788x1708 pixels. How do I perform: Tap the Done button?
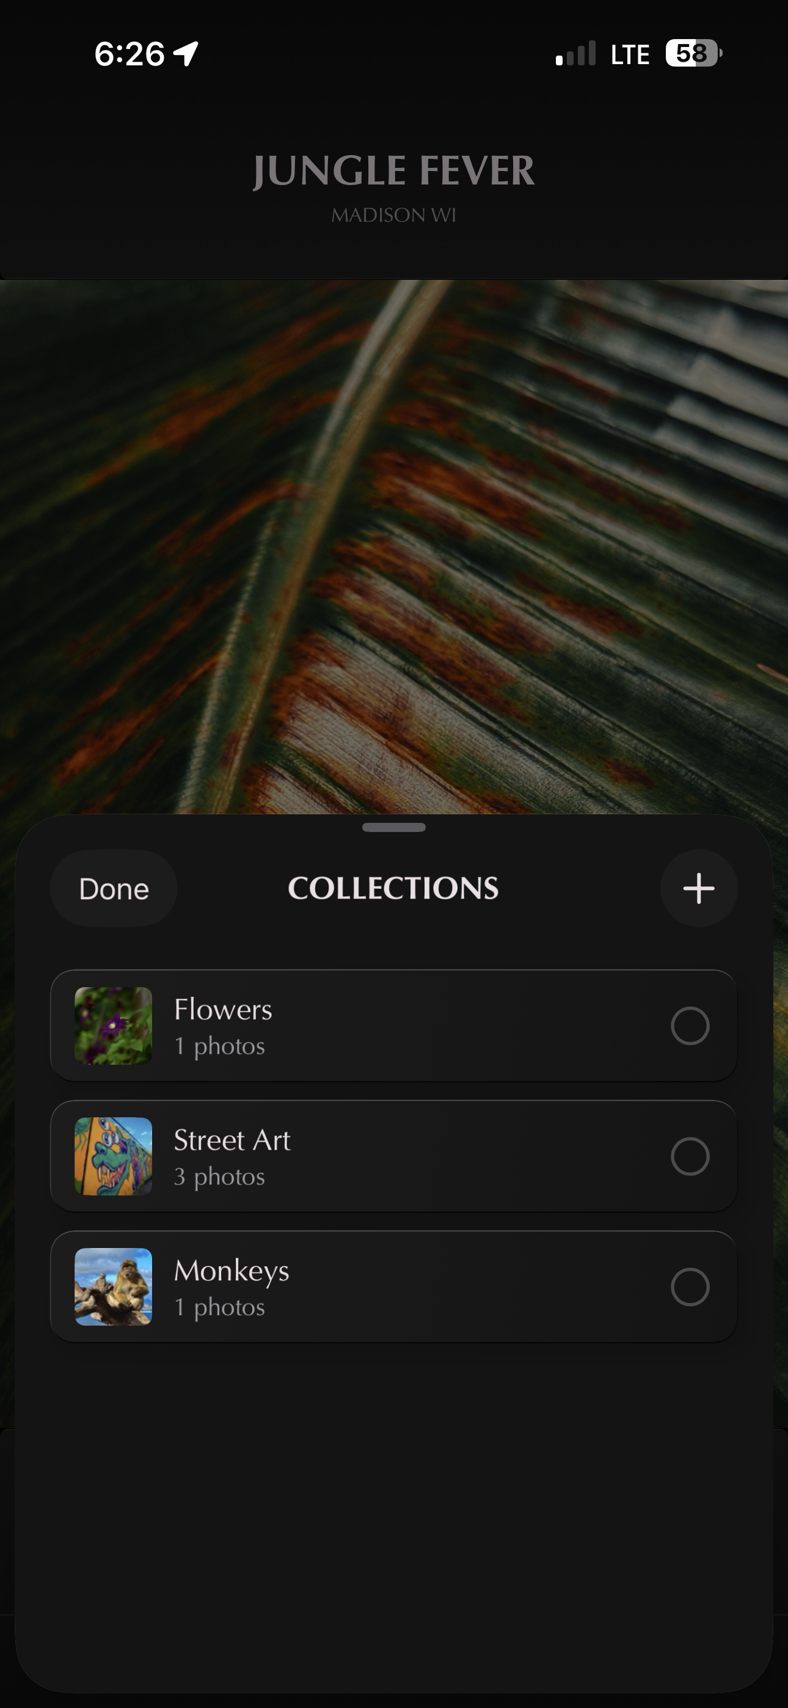point(114,888)
